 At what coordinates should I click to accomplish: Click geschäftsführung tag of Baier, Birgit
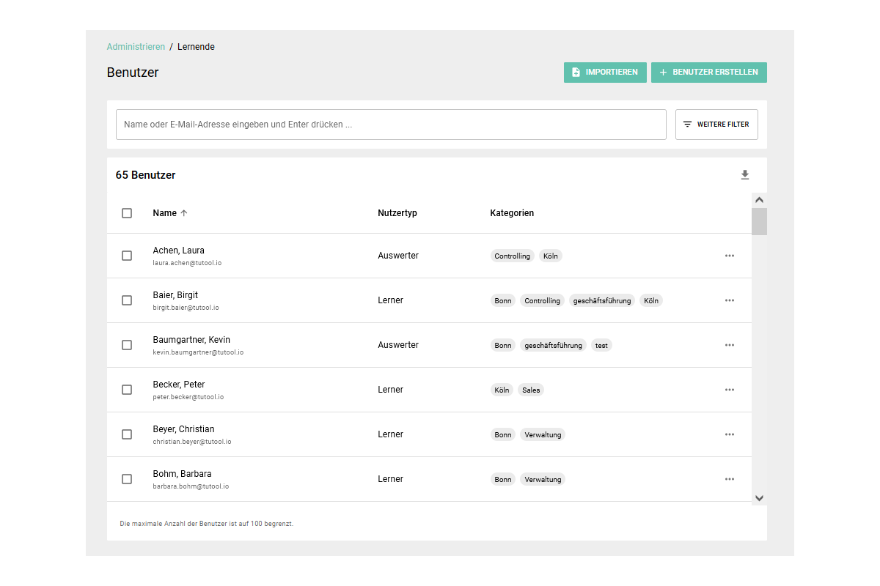[602, 301]
